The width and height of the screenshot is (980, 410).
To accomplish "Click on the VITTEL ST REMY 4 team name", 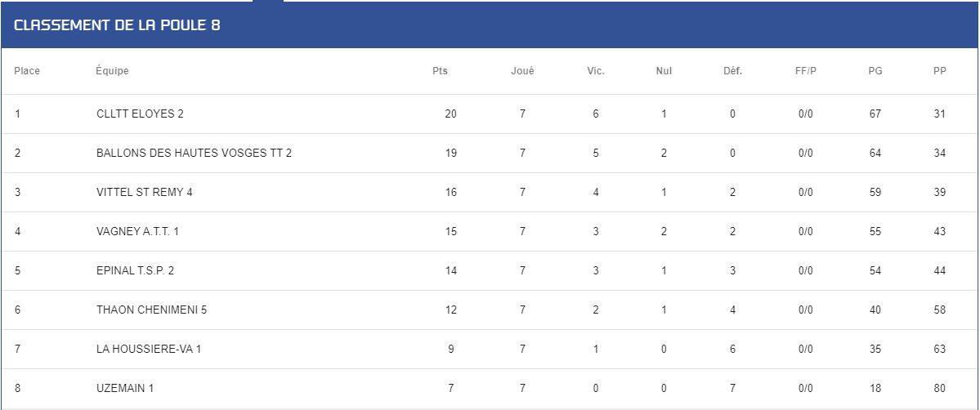I will click(145, 193).
